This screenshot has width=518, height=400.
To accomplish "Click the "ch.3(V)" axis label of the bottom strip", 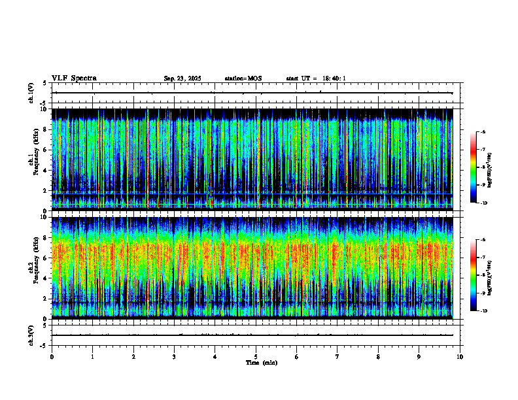I will (x=31, y=335).
